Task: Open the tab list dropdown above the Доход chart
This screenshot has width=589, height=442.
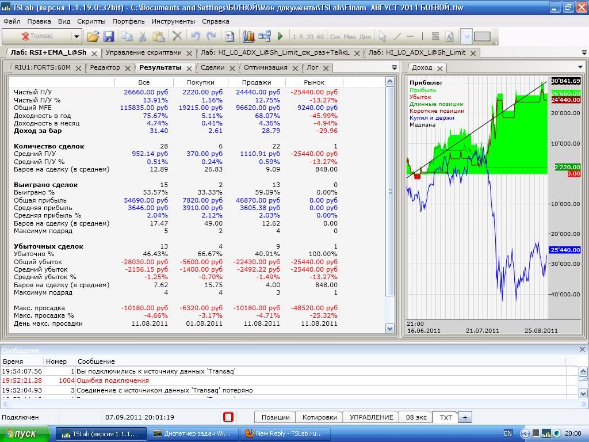Action: [582, 67]
